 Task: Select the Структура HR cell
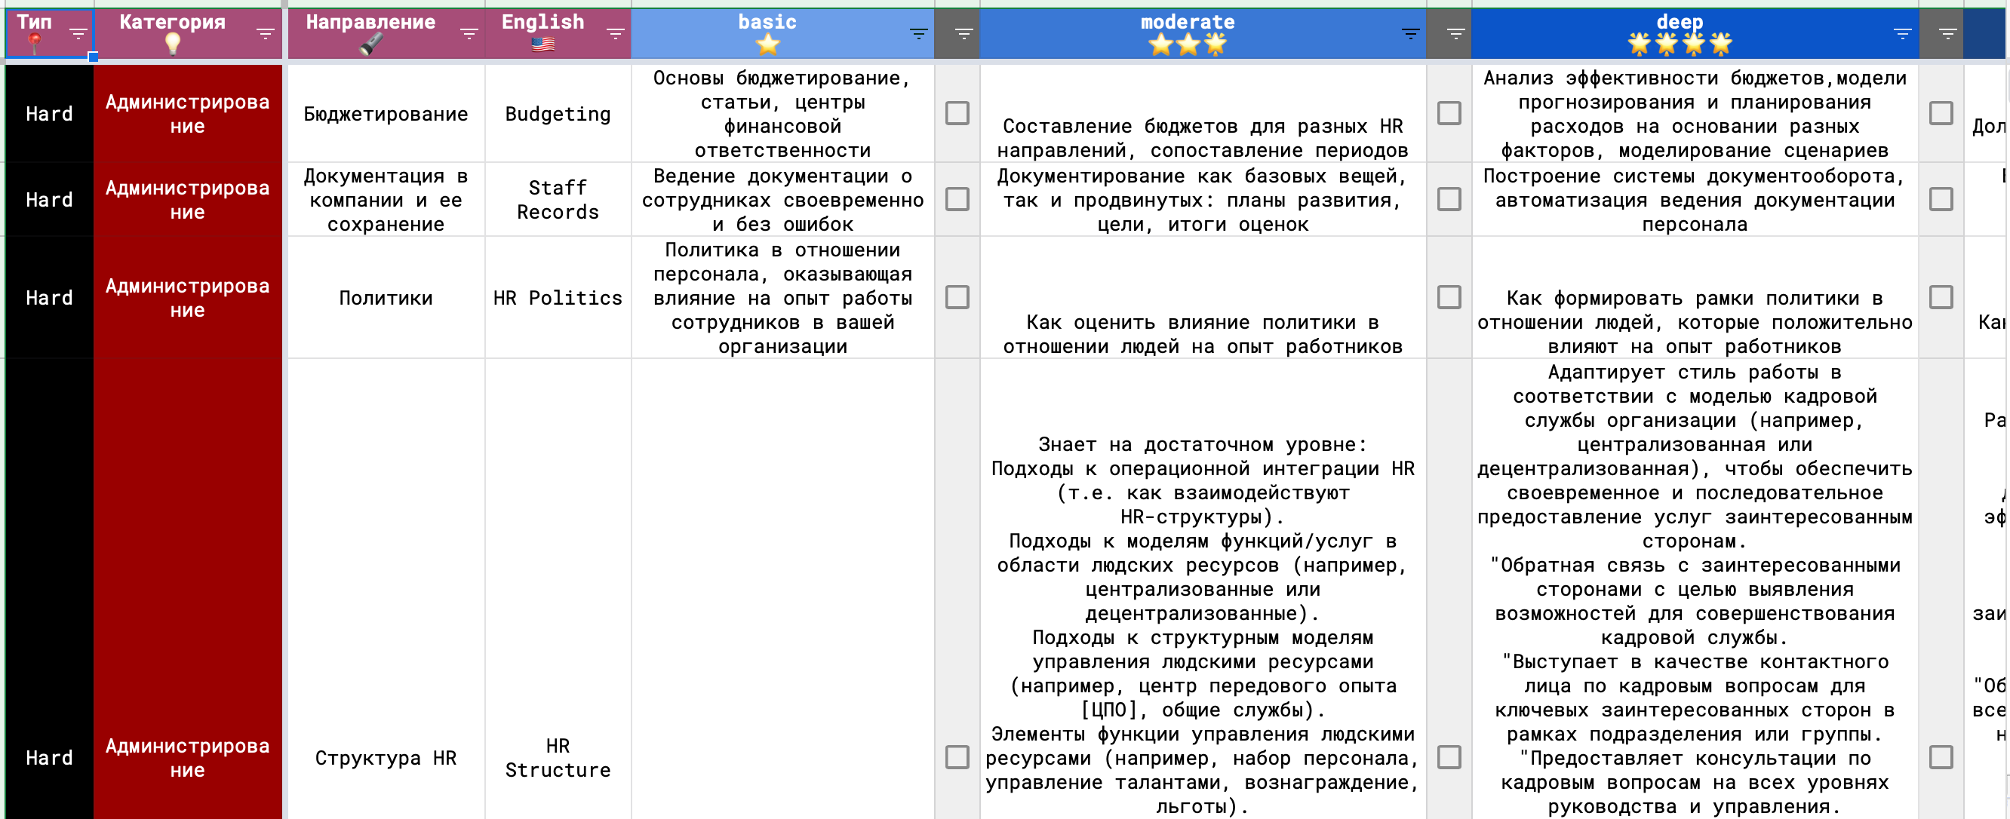386,589
